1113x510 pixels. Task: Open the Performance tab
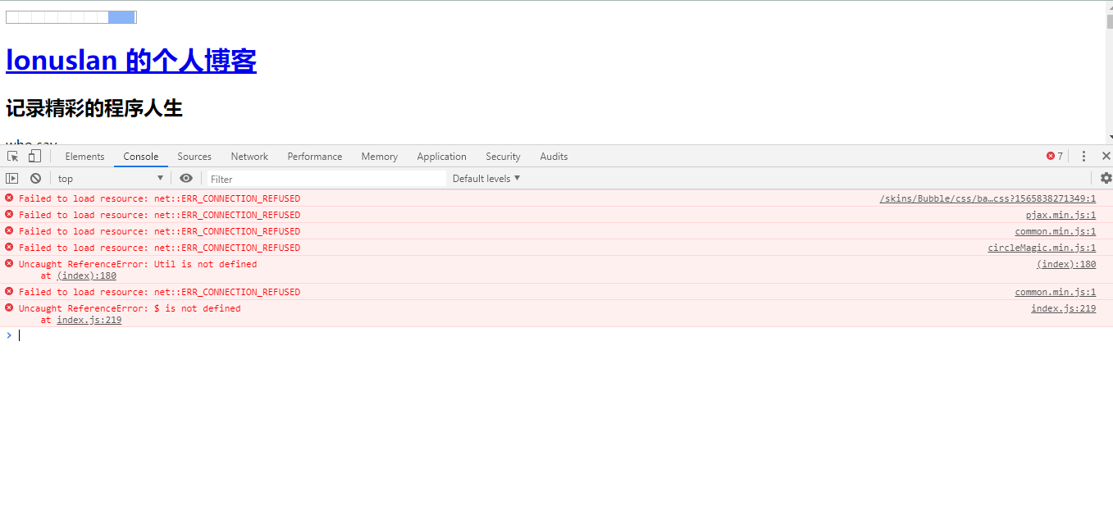coord(315,157)
